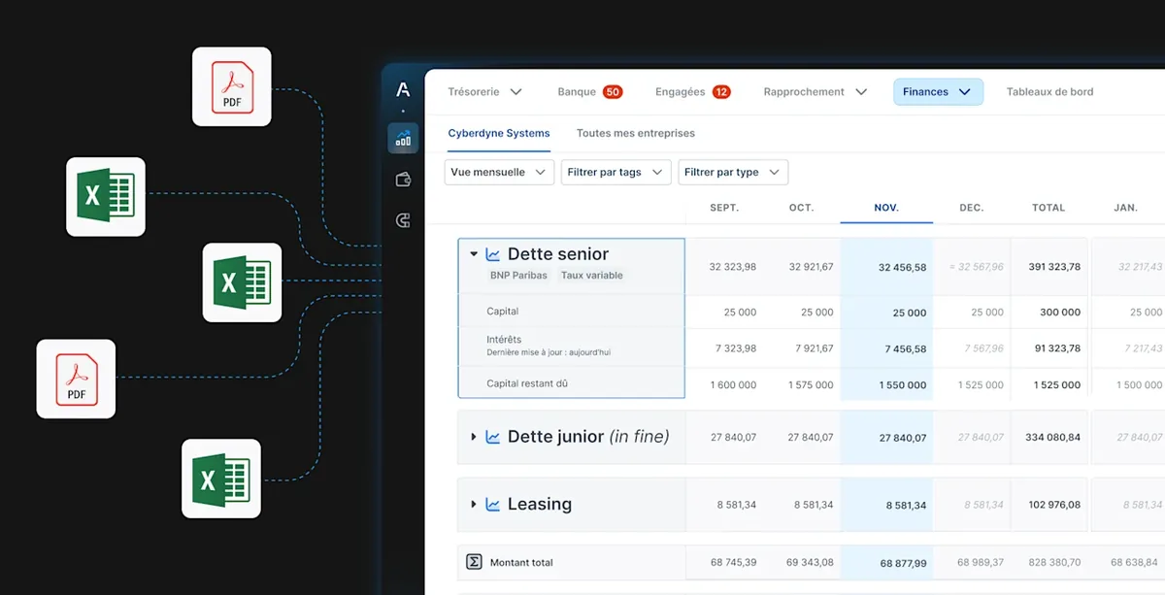
Task: Click the BNP Paribas tag
Action: [x=518, y=276]
